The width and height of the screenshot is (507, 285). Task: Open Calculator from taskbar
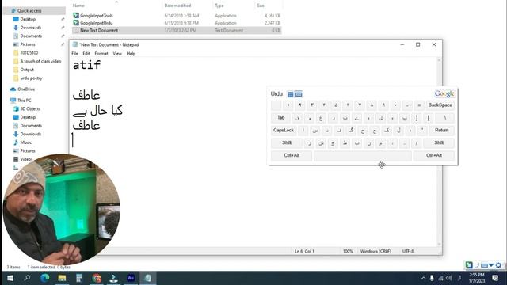click(79, 278)
